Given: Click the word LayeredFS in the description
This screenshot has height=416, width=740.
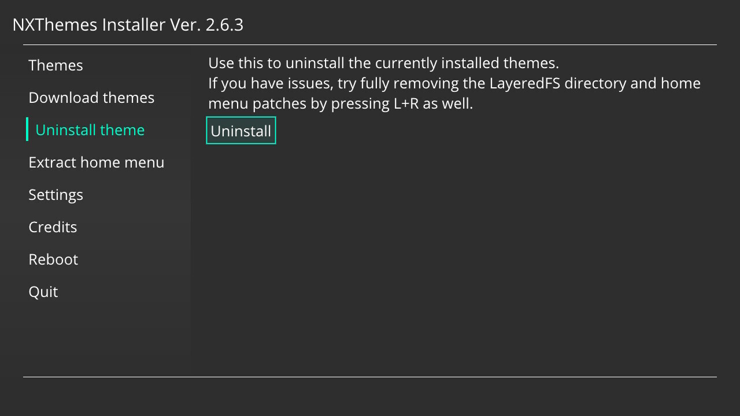Looking at the screenshot, I should 525,83.
